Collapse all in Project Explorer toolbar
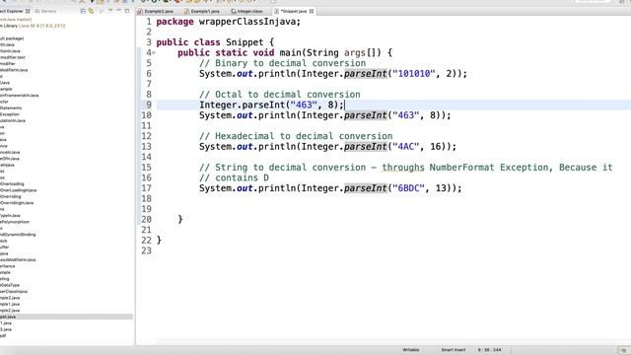The height and width of the screenshot is (355, 631). 83,11
